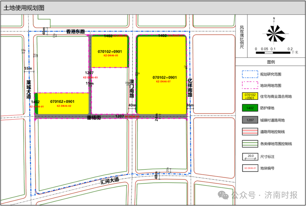
Task: Click the KZ-DK46-01 地块编号 legend box
Action: point(250,168)
